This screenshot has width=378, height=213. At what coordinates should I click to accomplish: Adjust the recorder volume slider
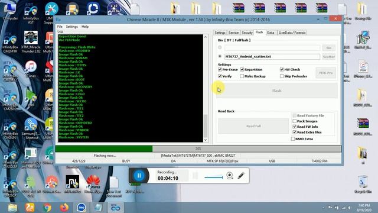pos(214,177)
